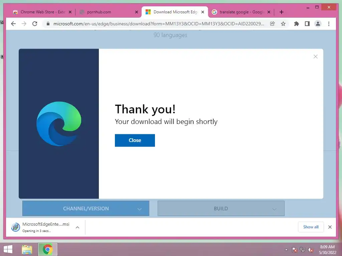Close the Download Microsoft Edge tab
342x256 pixels.
(x=203, y=12)
